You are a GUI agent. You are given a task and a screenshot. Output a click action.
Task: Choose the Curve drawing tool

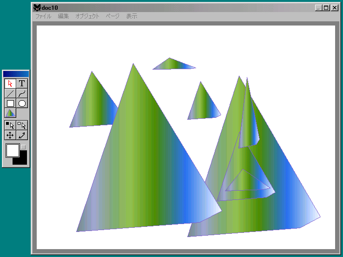click(x=22, y=93)
